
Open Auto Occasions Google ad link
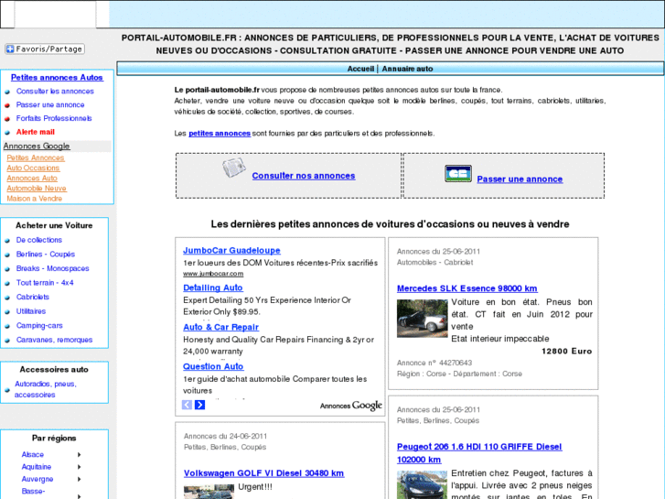(33, 168)
